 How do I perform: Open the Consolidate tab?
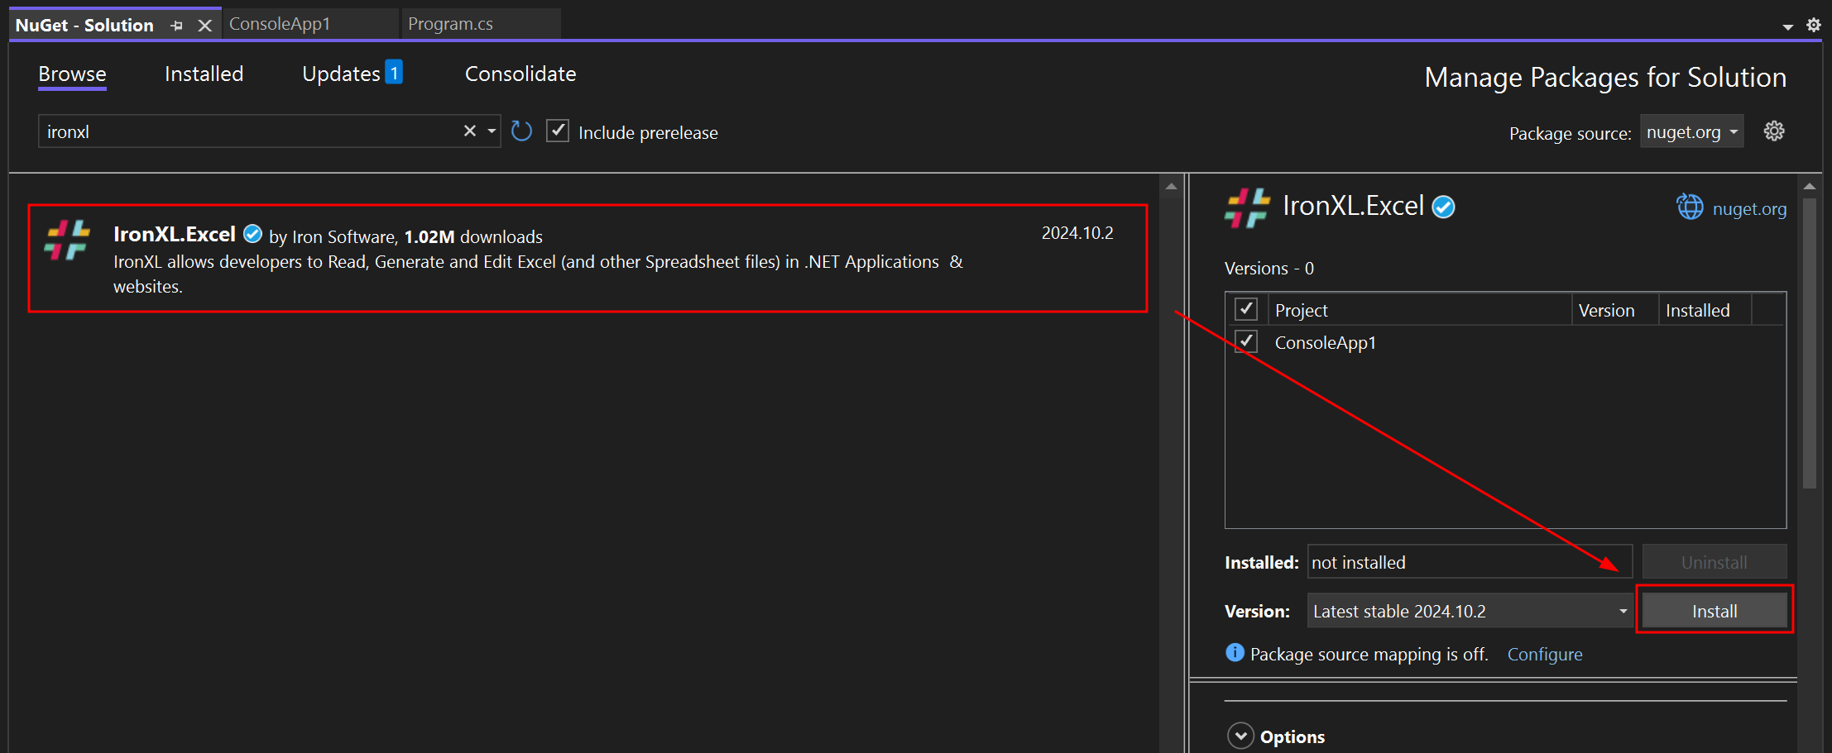click(520, 74)
